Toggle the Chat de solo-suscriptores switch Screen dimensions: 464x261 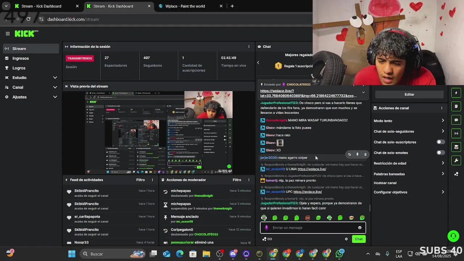[440, 142]
